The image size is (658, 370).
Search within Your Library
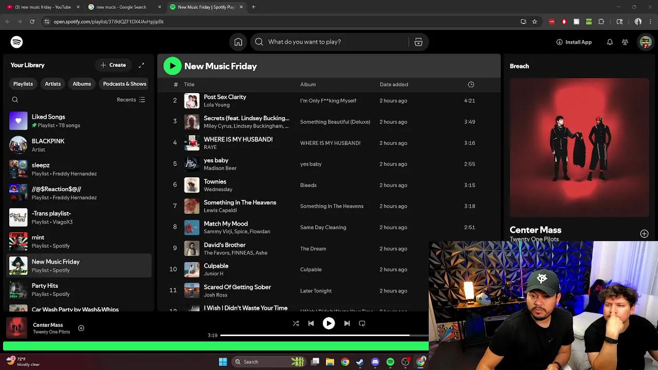[x=15, y=100]
